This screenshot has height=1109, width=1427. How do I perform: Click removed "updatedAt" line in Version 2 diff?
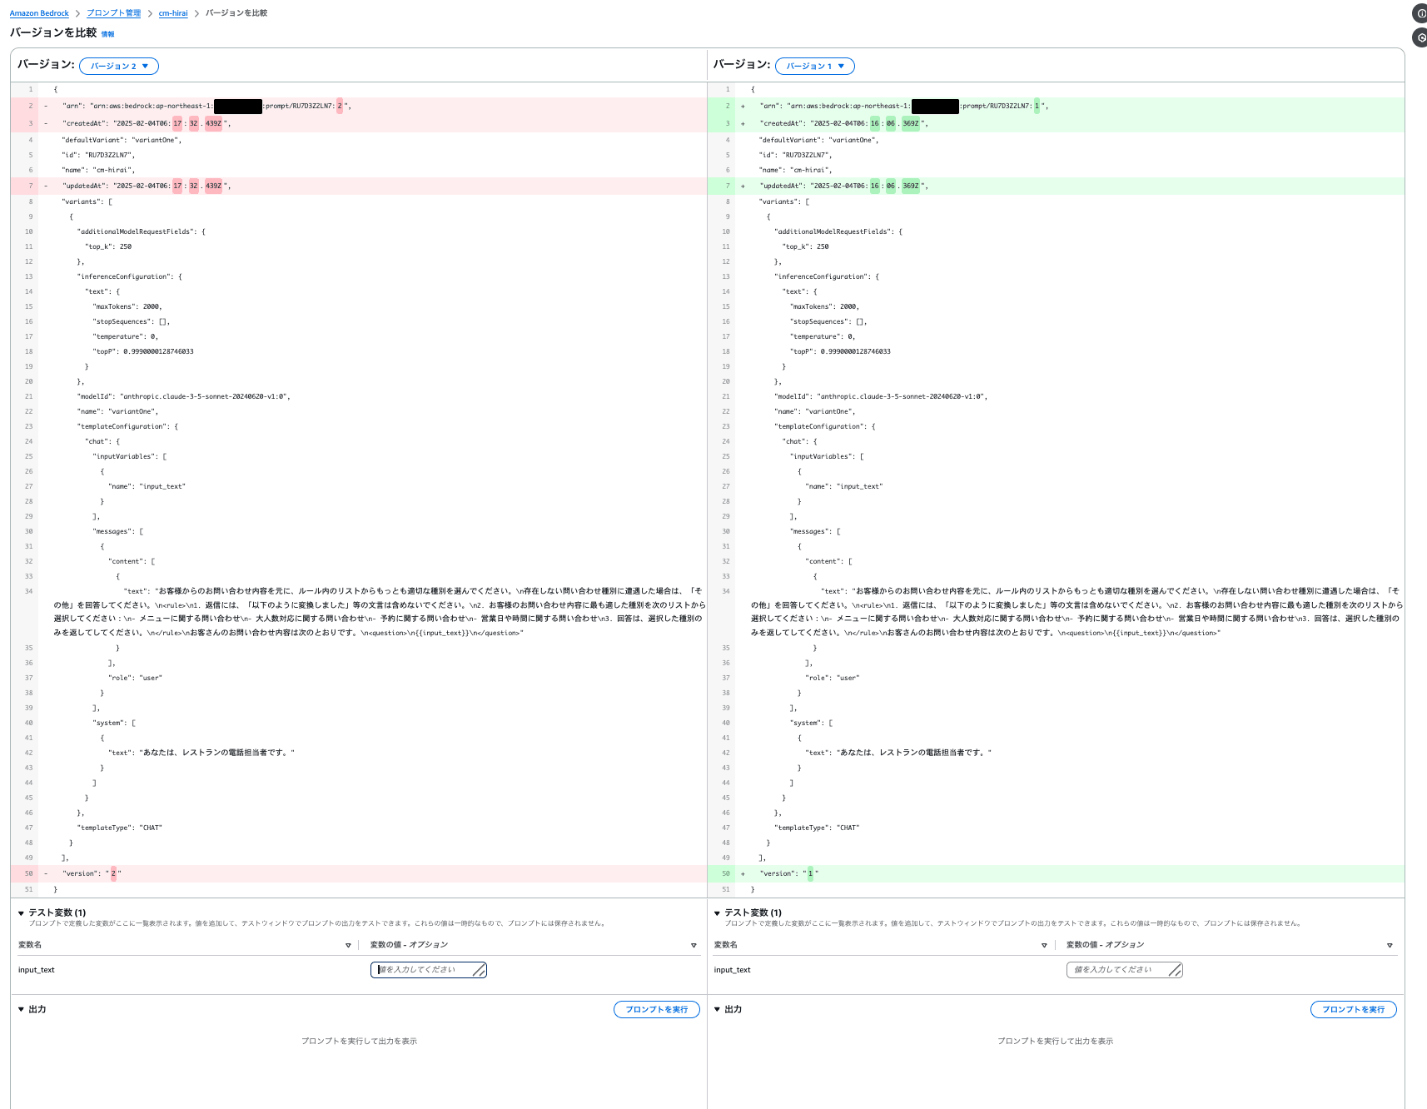click(x=359, y=186)
